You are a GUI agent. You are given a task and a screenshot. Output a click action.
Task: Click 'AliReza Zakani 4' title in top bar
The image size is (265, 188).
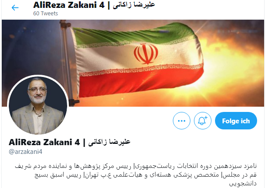point(69,5)
